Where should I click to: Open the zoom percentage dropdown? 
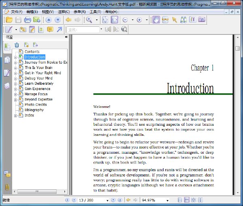coord(167,201)
